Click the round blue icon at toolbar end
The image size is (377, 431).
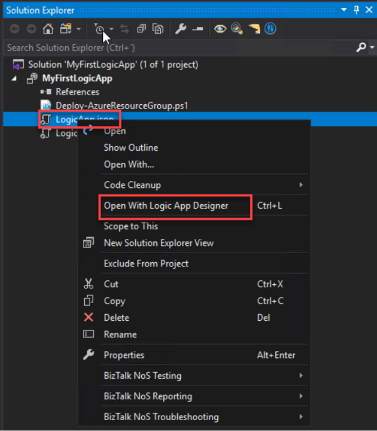click(x=270, y=29)
